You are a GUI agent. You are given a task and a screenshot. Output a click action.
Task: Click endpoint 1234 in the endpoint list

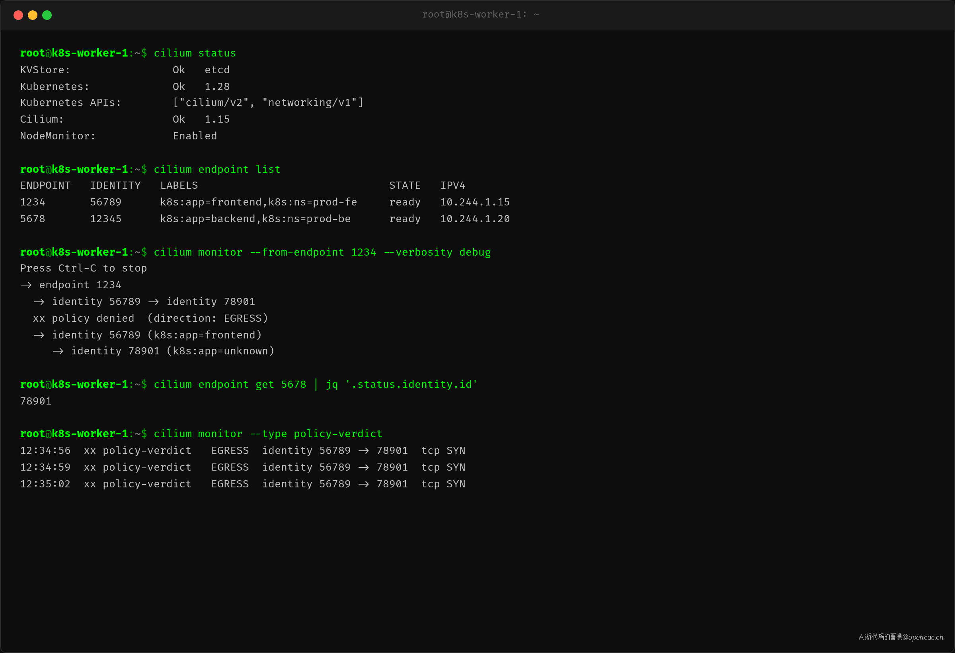pyautogui.click(x=33, y=202)
